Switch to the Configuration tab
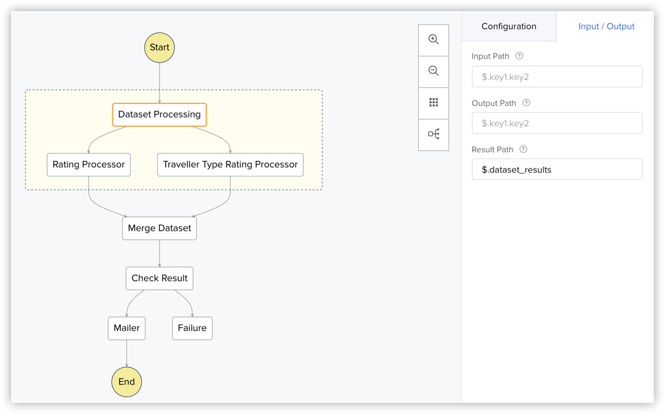The image size is (665, 414). tap(508, 27)
